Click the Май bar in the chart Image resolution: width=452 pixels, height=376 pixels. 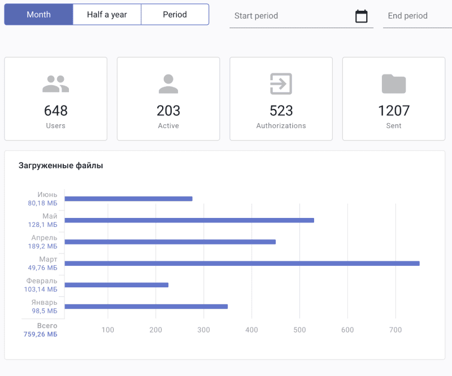(x=189, y=220)
